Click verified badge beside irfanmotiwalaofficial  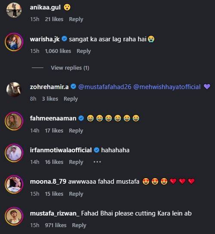[x=96, y=150]
